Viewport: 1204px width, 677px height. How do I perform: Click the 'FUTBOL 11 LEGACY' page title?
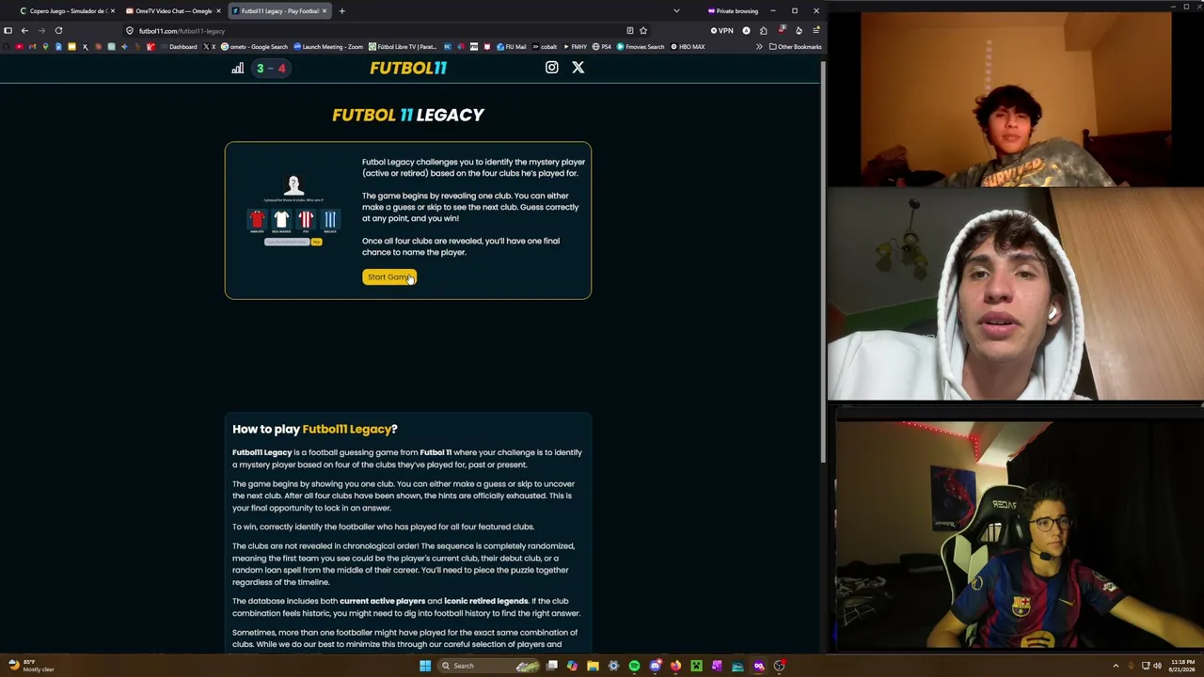pyautogui.click(x=408, y=115)
